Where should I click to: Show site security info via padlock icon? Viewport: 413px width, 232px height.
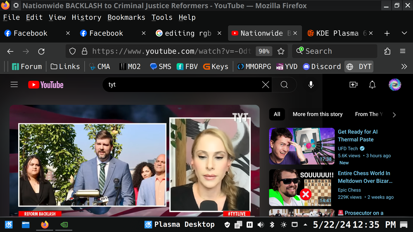tap(84, 51)
